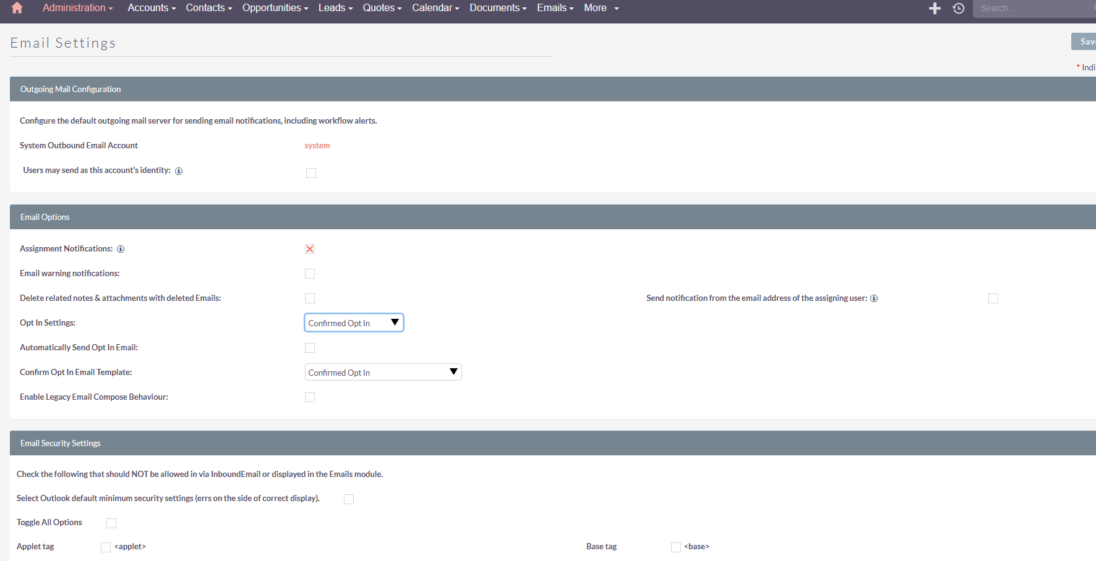Open the Opportunities menu
1096x561 pixels.
[275, 8]
